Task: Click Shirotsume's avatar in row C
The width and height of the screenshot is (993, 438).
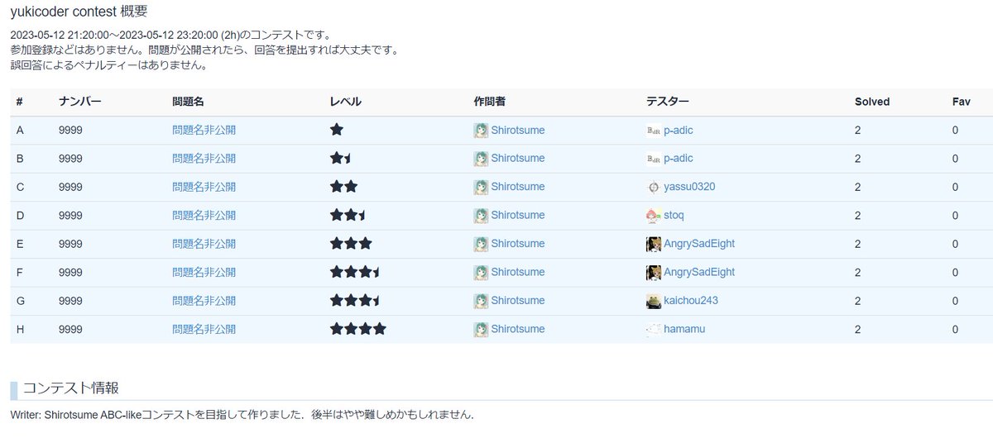Action: 481,187
